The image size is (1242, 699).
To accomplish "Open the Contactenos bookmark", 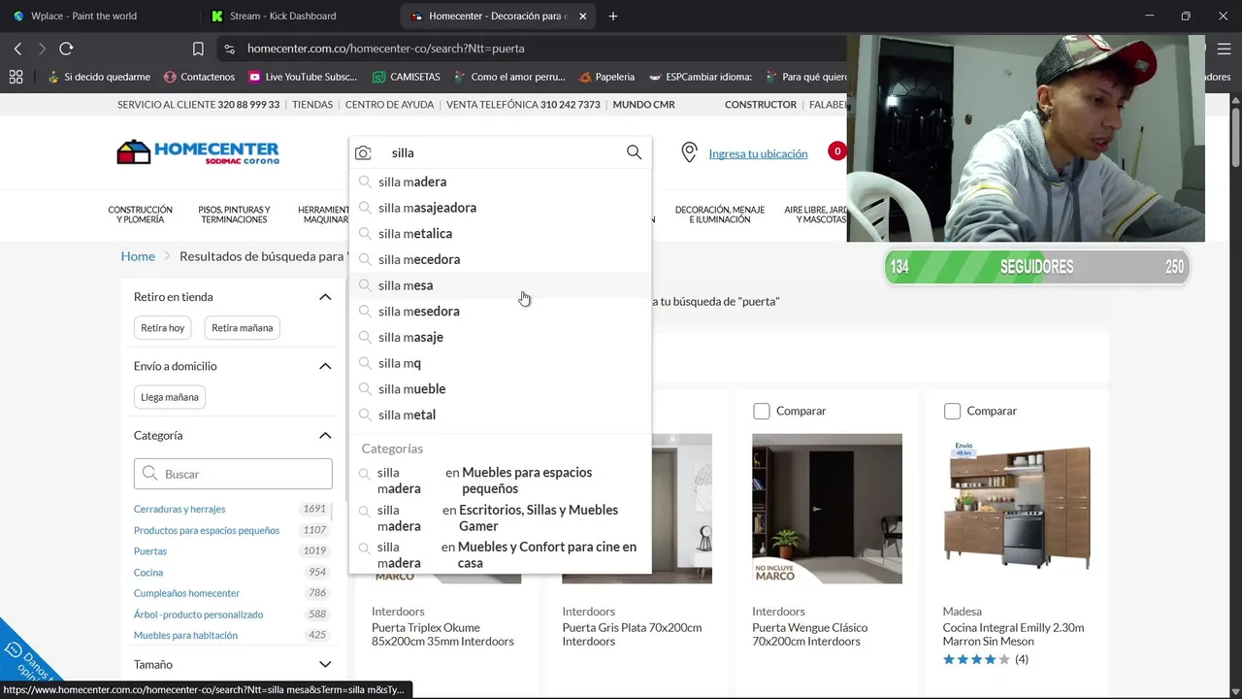I will pos(199,77).
